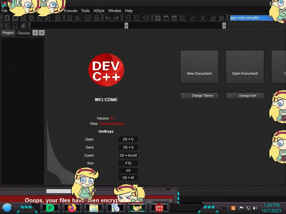Click the Save all toolbar icon

(31, 18)
